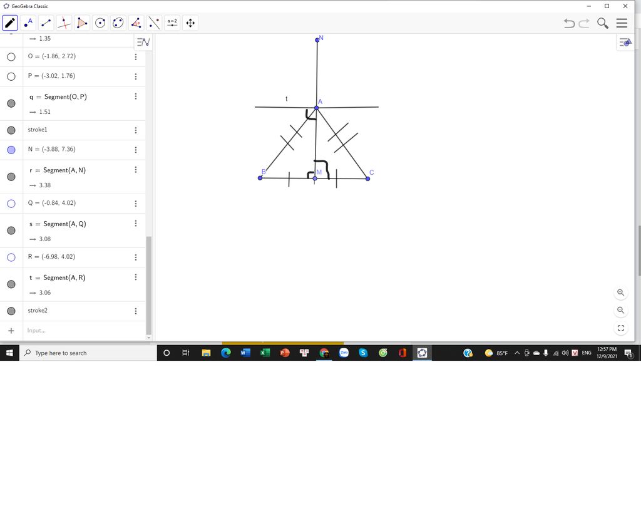
Task: Open options menu for point O
Action: tap(136, 57)
